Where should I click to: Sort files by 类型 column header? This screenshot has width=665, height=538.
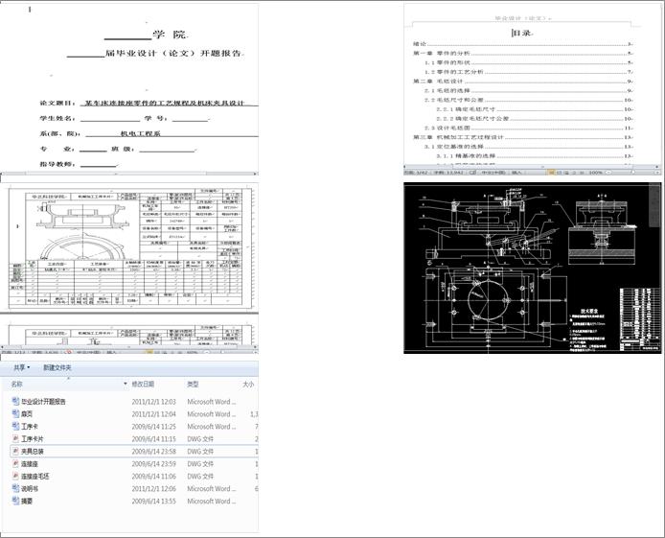pyautogui.click(x=195, y=385)
